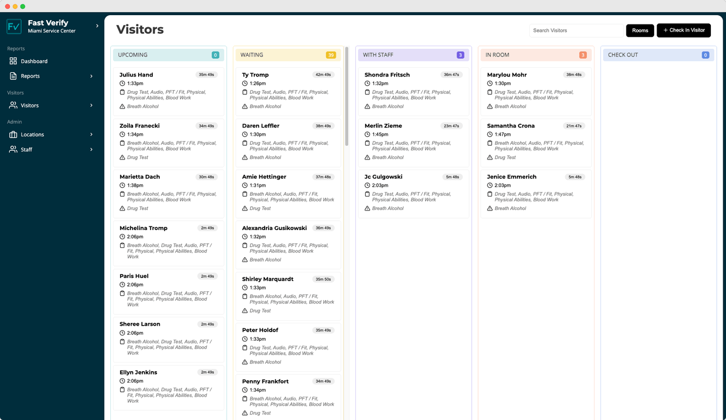Click the Check In Visitor button
Viewport: 726px width, 420px height.
pos(684,30)
